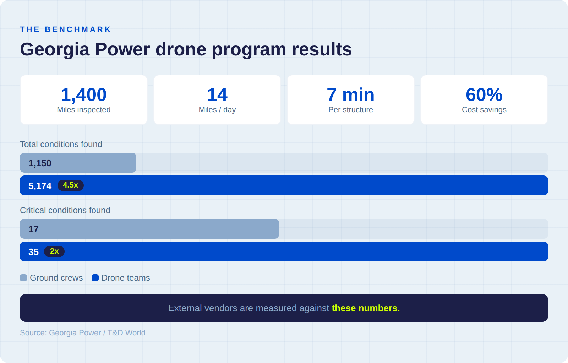Expand the Total conditions found section
This screenshot has height=363, width=568.
pyautogui.click(x=61, y=144)
